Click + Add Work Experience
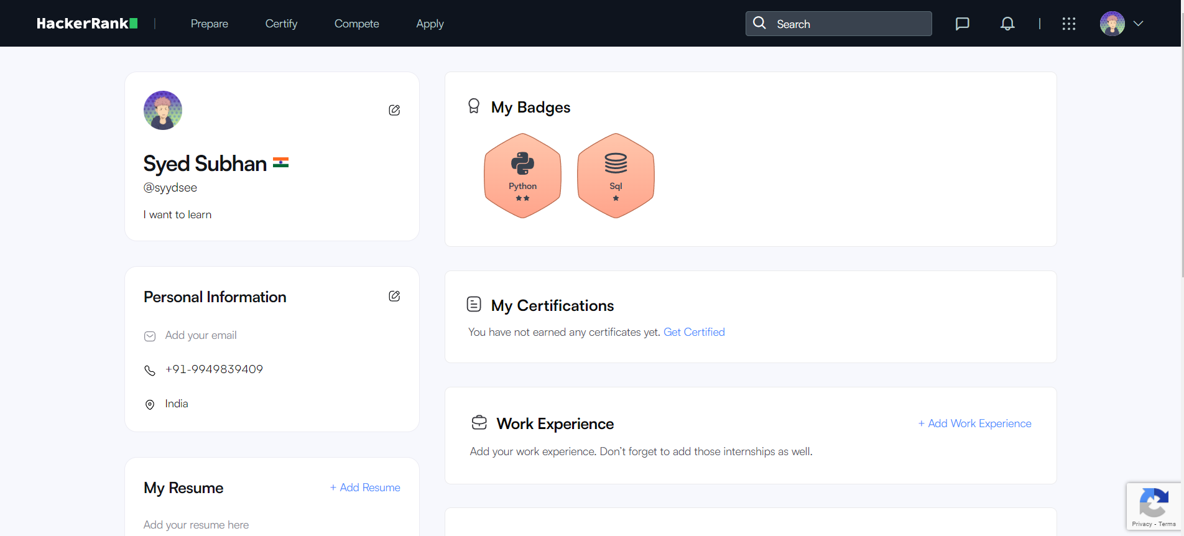This screenshot has width=1184, height=536. [974, 423]
